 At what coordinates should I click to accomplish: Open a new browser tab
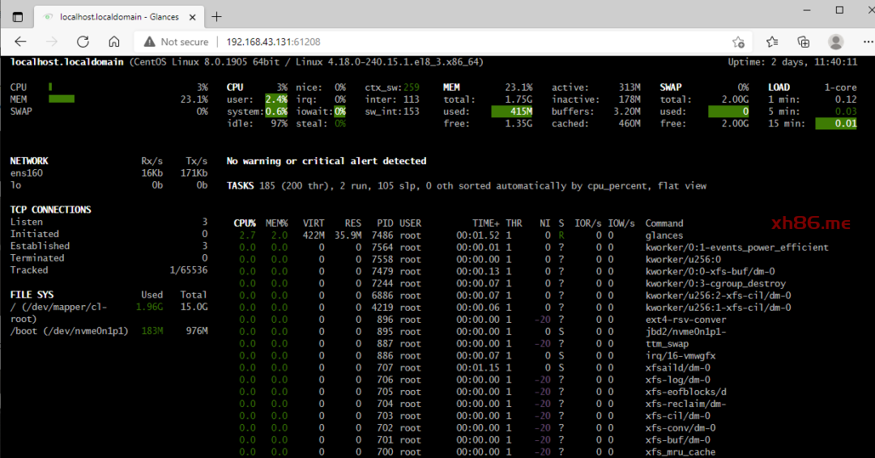pos(216,17)
